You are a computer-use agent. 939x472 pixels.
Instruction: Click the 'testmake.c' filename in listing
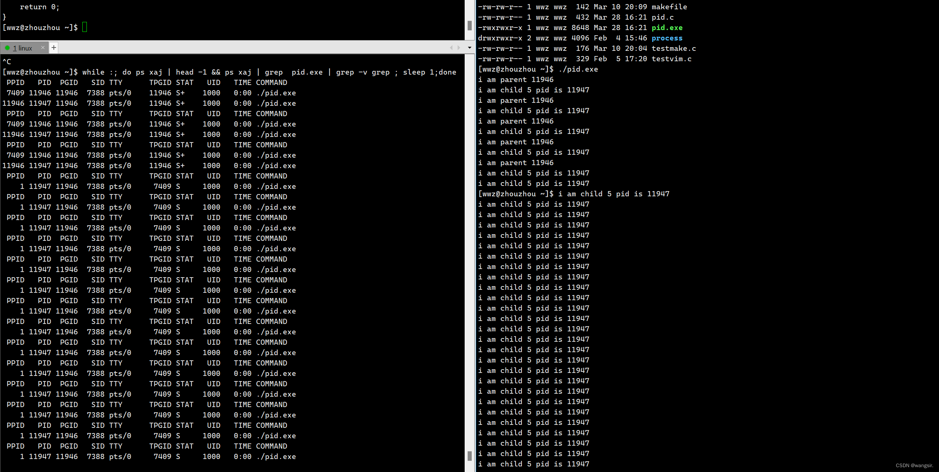point(674,49)
